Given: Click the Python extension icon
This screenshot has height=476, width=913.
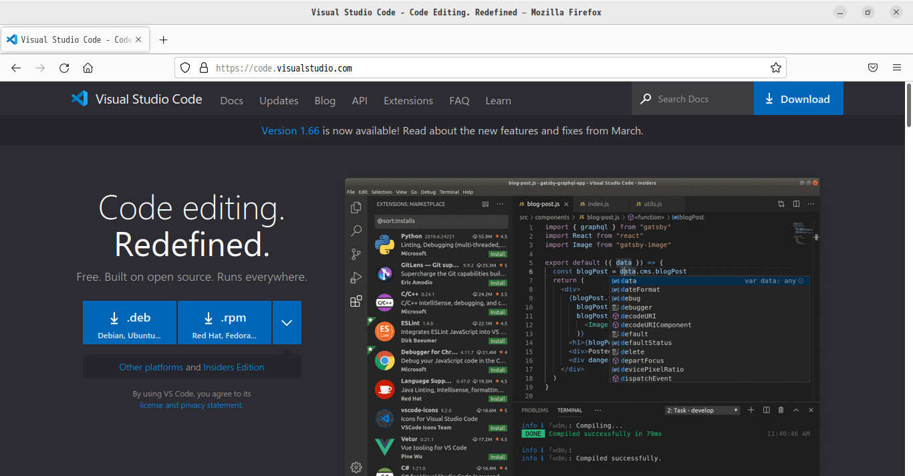Looking at the screenshot, I should (384, 245).
